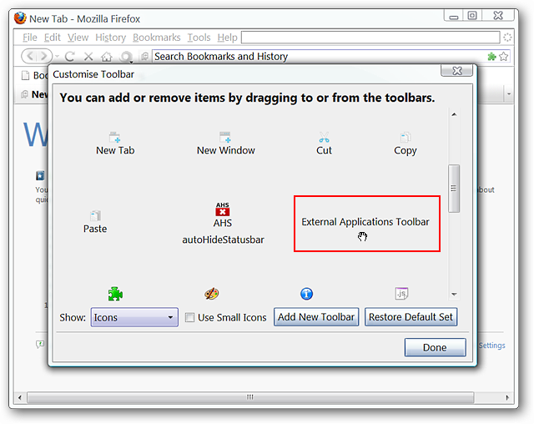The height and width of the screenshot is (424, 534).
Task: Click the Home icon in navigation bar
Action: coord(107,57)
